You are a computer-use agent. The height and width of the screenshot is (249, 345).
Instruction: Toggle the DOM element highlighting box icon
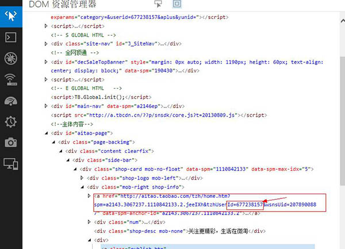[x=177, y=4]
